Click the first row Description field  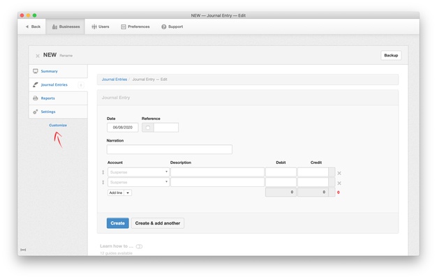click(217, 172)
